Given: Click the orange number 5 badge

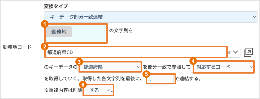Looking at the screenshot, I should [x=146, y=74].
